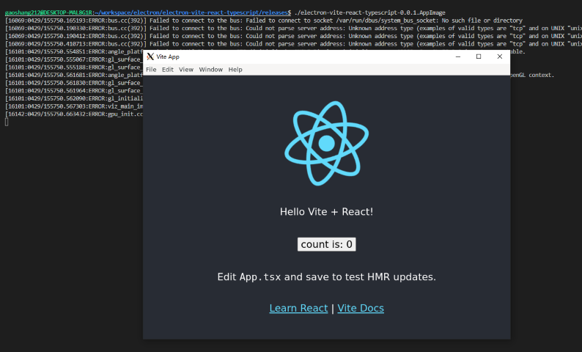Maximize the Vite App window
This screenshot has width=582, height=352.
pyautogui.click(x=479, y=56)
